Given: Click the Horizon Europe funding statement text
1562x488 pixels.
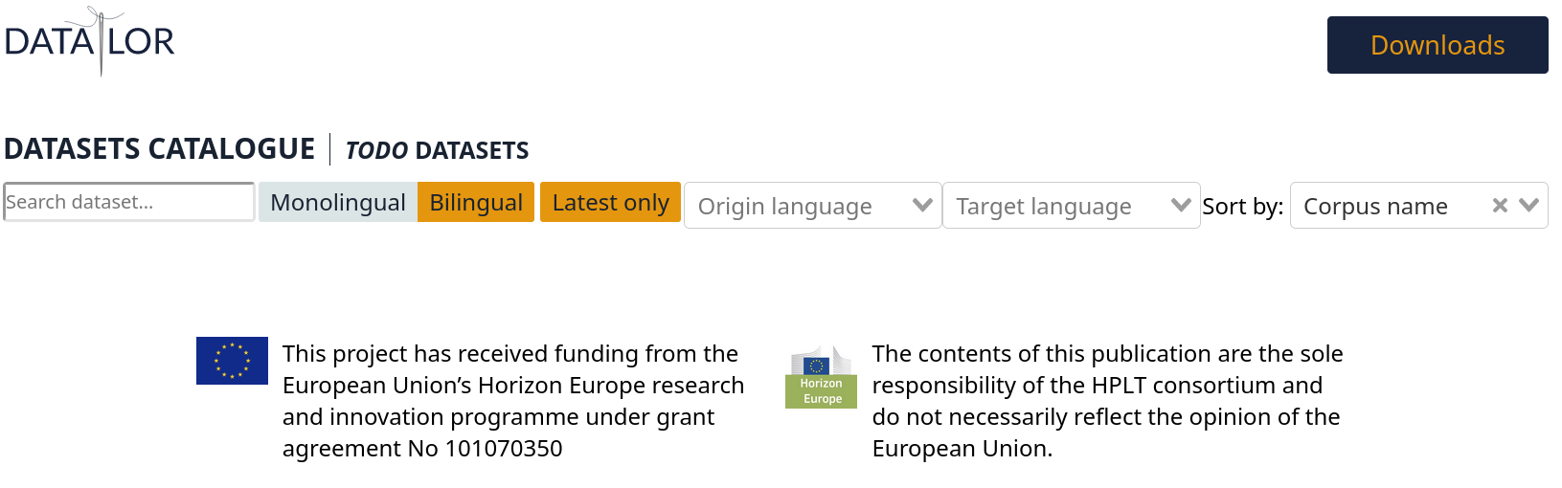Looking at the screenshot, I should point(512,401).
